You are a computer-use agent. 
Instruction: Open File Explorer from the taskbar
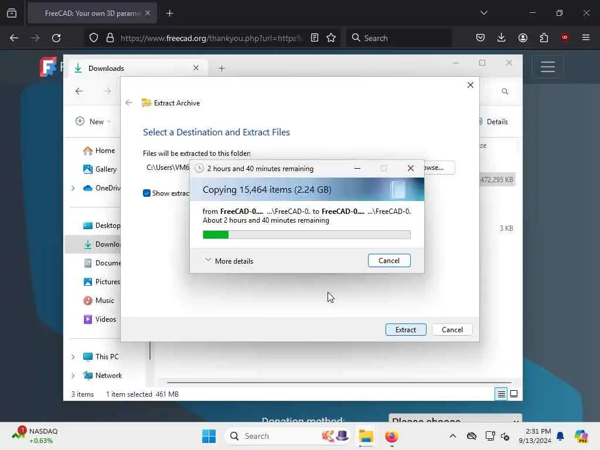click(366, 436)
